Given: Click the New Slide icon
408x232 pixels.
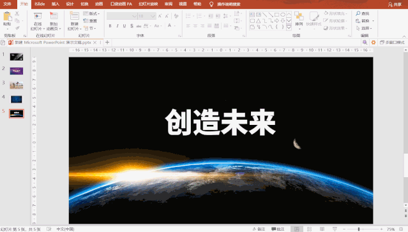Looking at the screenshot, I should 75,16.
